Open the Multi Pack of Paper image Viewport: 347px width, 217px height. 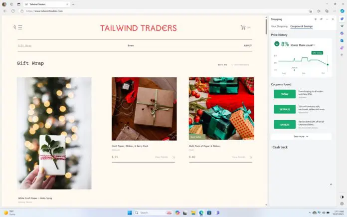tap(221, 109)
